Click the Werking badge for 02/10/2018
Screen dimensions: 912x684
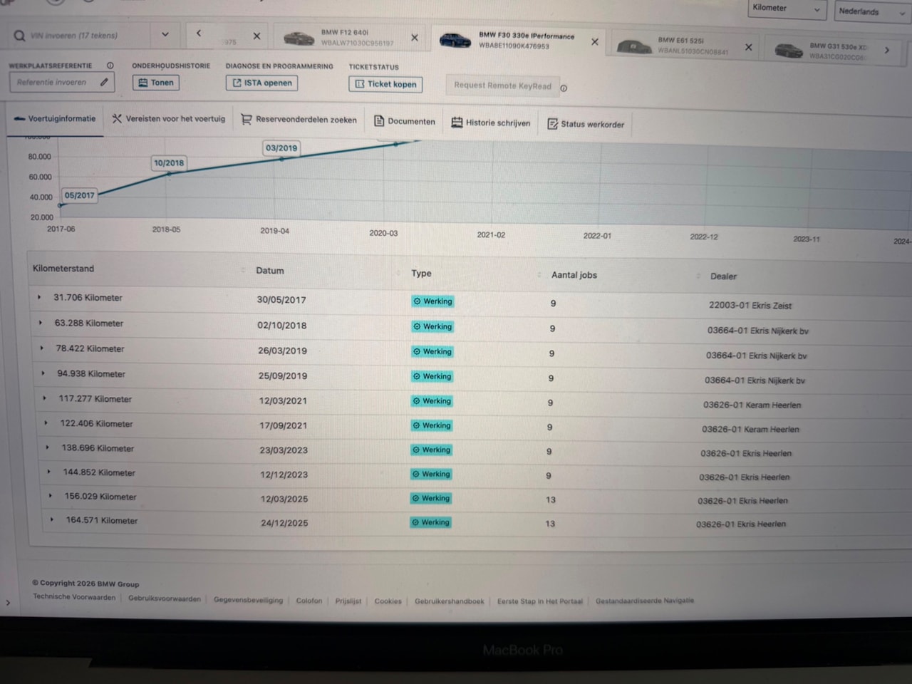point(433,326)
